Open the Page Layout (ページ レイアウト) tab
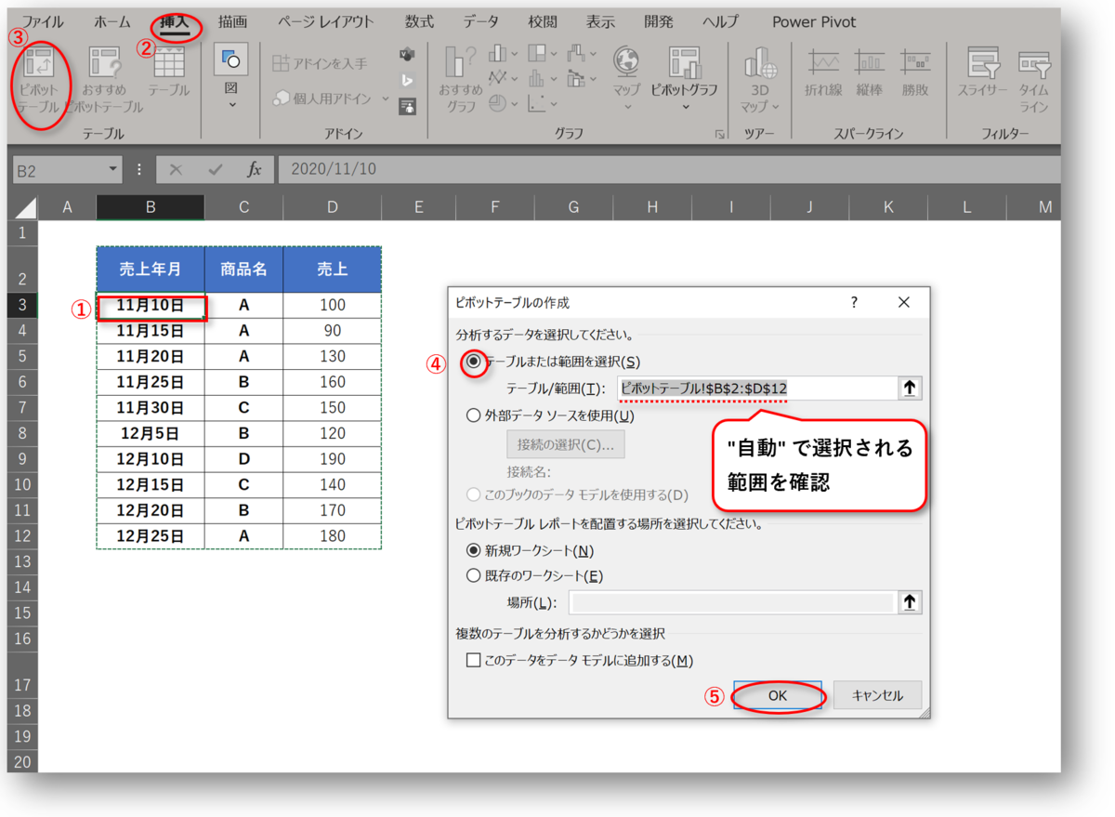The width and height of the screenshot is (1115, 817). 326,21
